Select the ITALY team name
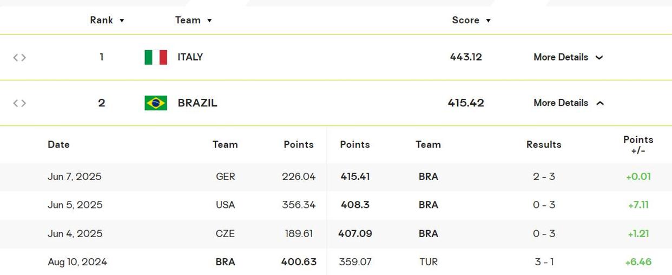Screen dimensions: 672x275 tap(190, 57)
